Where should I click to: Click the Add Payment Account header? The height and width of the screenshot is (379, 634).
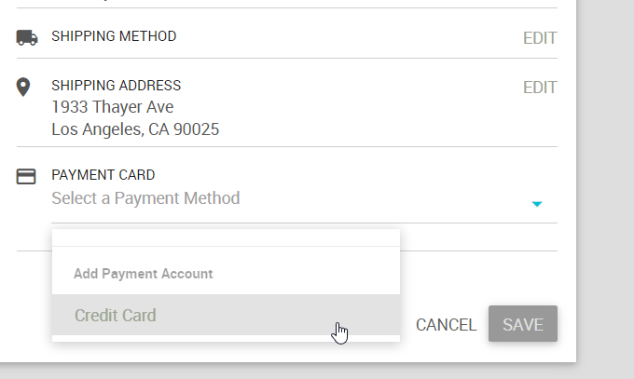(144, 274)
